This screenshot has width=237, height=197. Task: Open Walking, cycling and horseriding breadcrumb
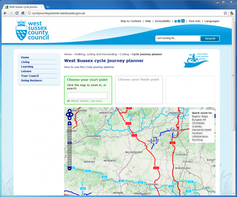click(x=96, y=54)
